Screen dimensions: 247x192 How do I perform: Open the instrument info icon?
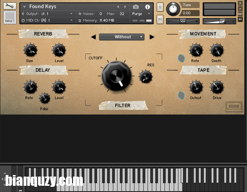[147, 7]
